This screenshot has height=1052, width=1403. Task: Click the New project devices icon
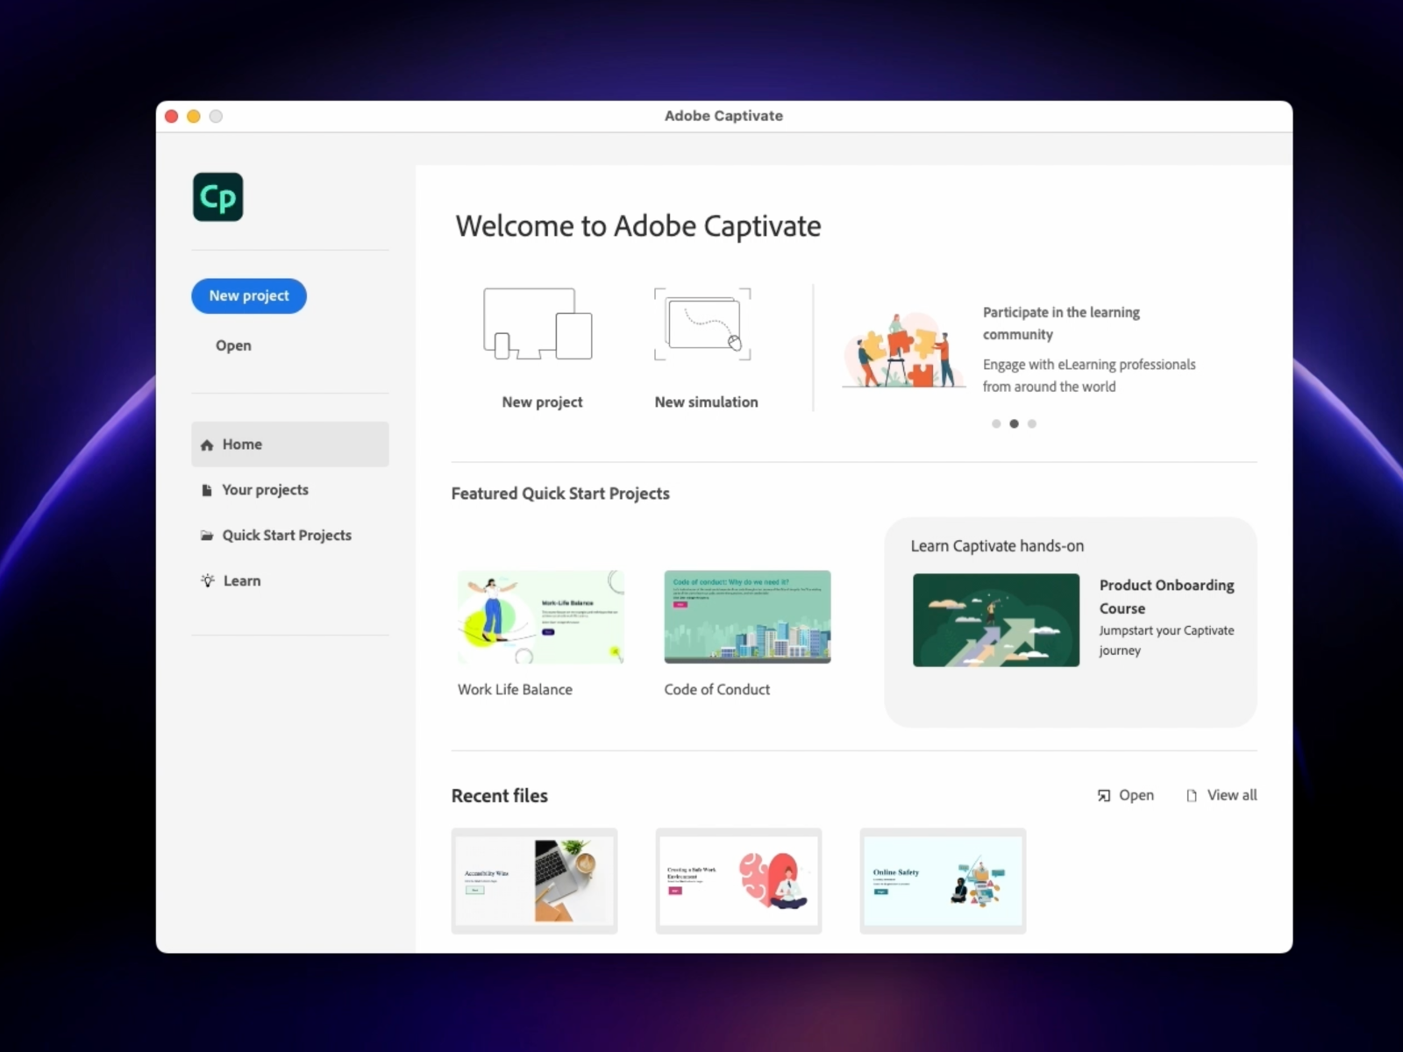tap(538, 324)
